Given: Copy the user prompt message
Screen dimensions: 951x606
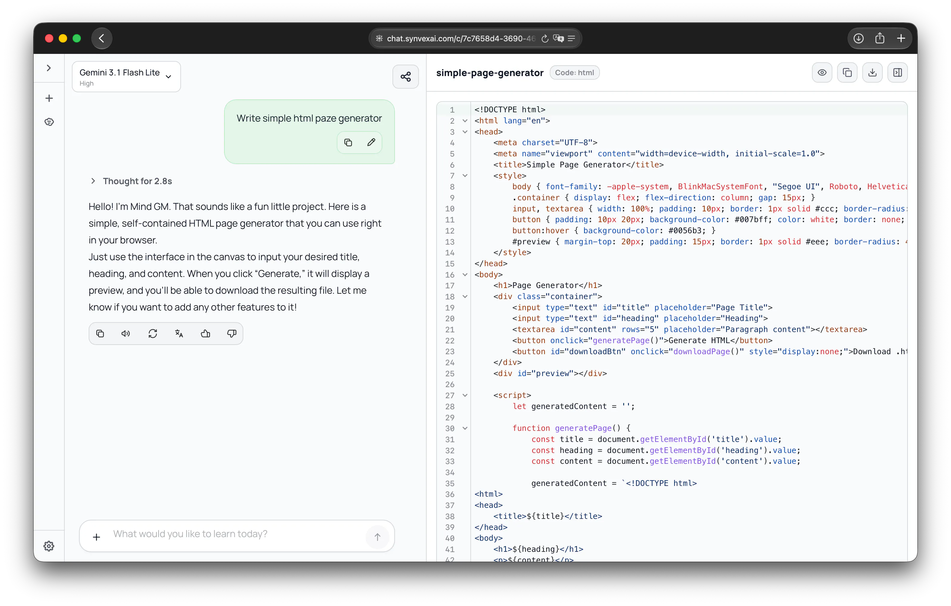Looking at the screenshot, I should point(348,143).
